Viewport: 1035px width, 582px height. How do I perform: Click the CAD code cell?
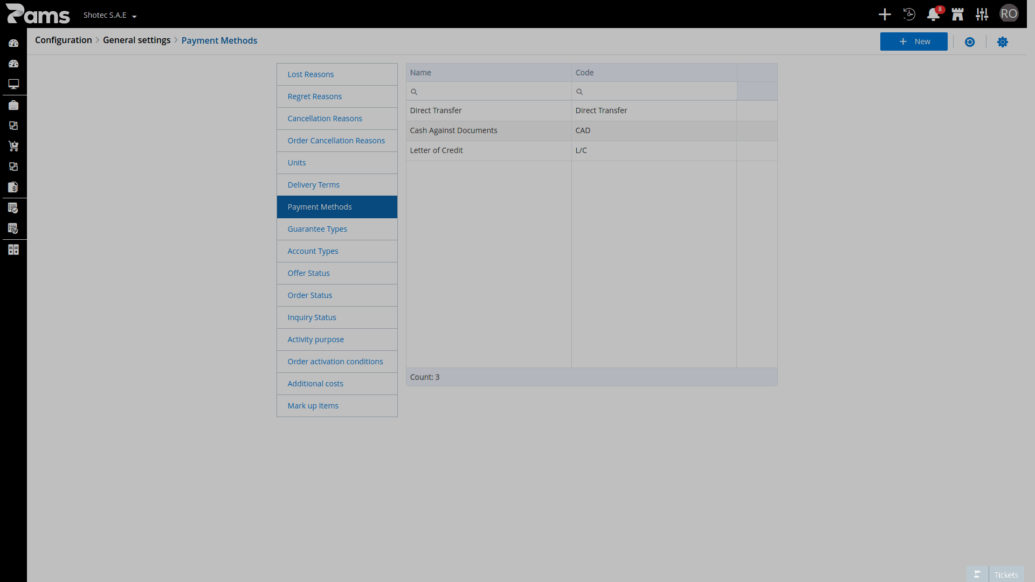pos(654,130)
